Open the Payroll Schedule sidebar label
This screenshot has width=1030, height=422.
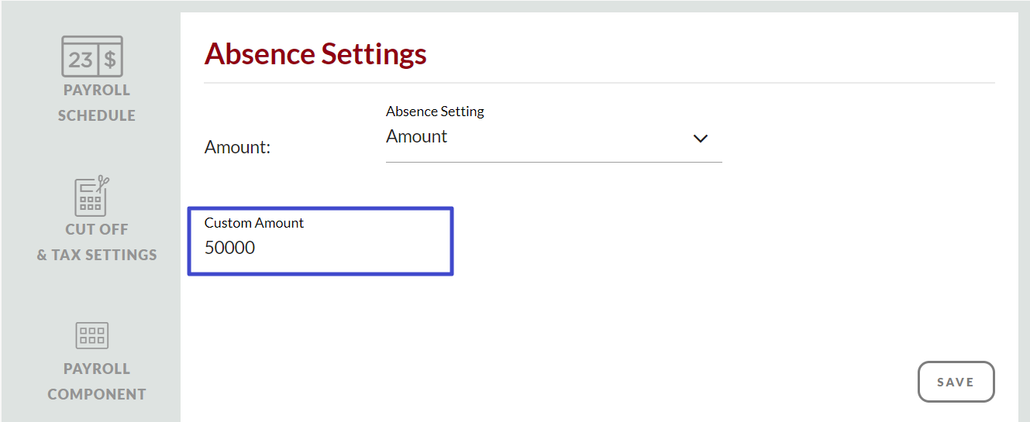97,102
